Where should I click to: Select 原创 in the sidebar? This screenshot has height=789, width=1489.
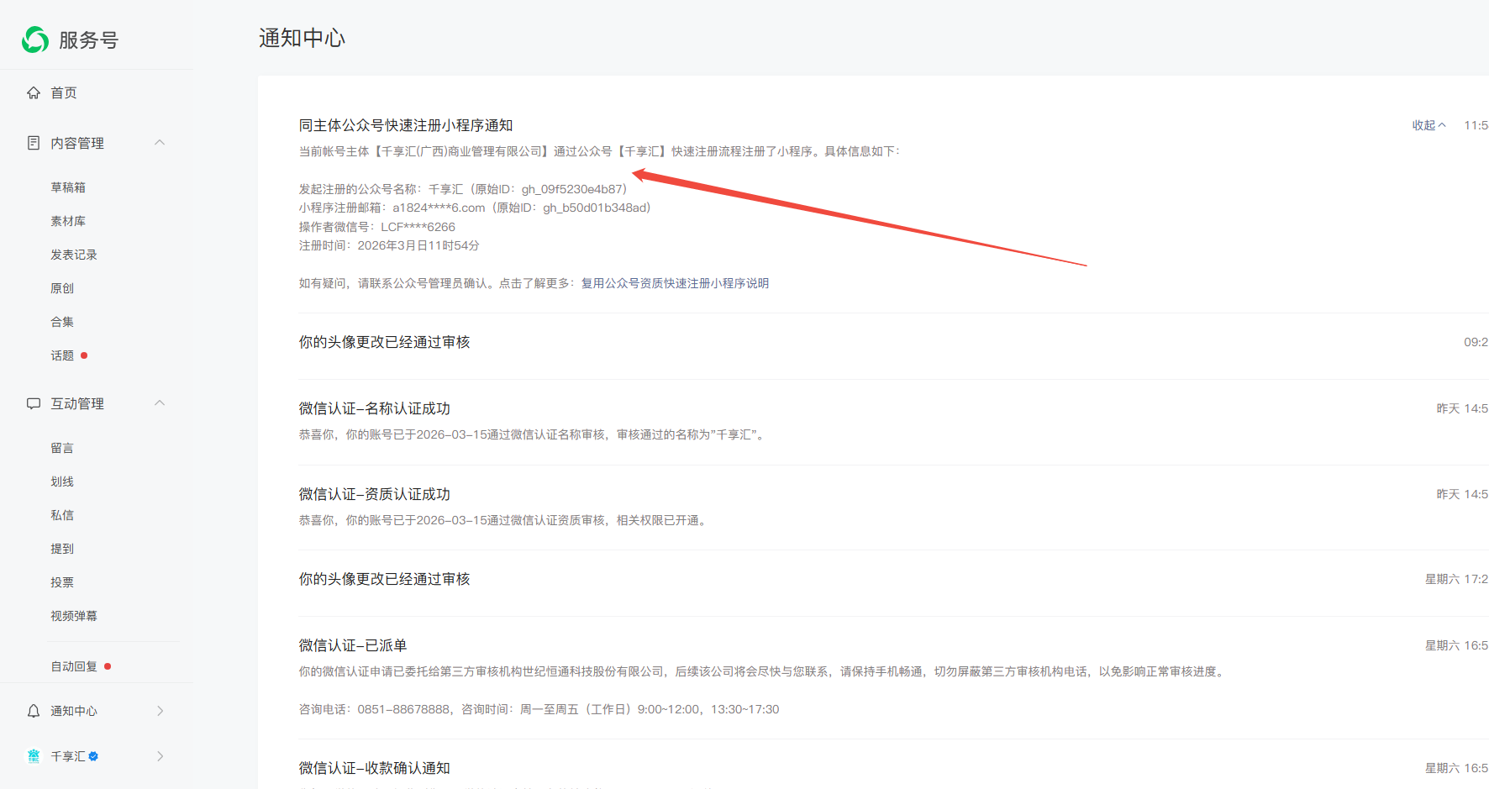point(62,288)
